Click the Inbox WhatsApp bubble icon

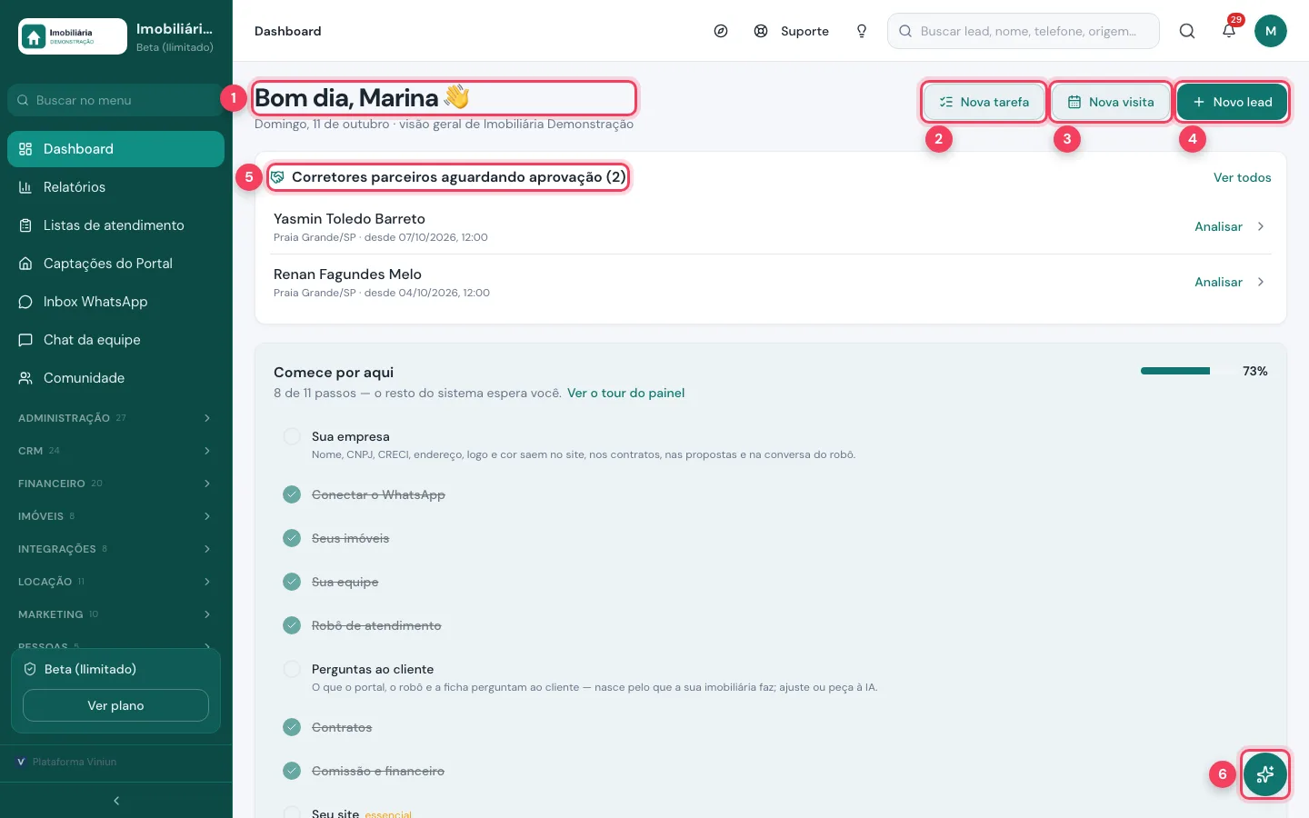tap(25, 302)
